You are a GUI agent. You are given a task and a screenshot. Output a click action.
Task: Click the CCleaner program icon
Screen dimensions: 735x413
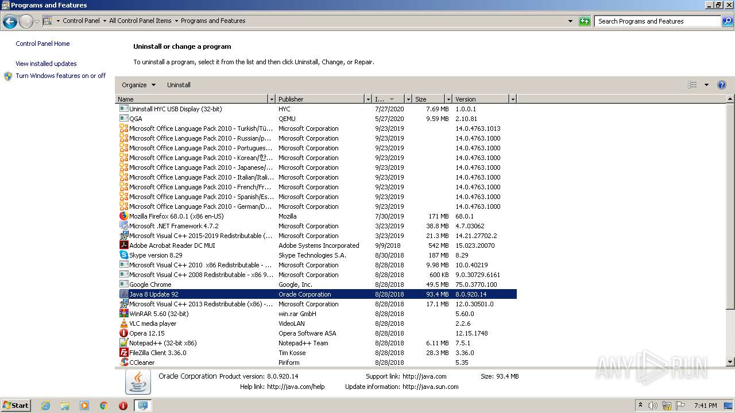(x=123, y=363)
